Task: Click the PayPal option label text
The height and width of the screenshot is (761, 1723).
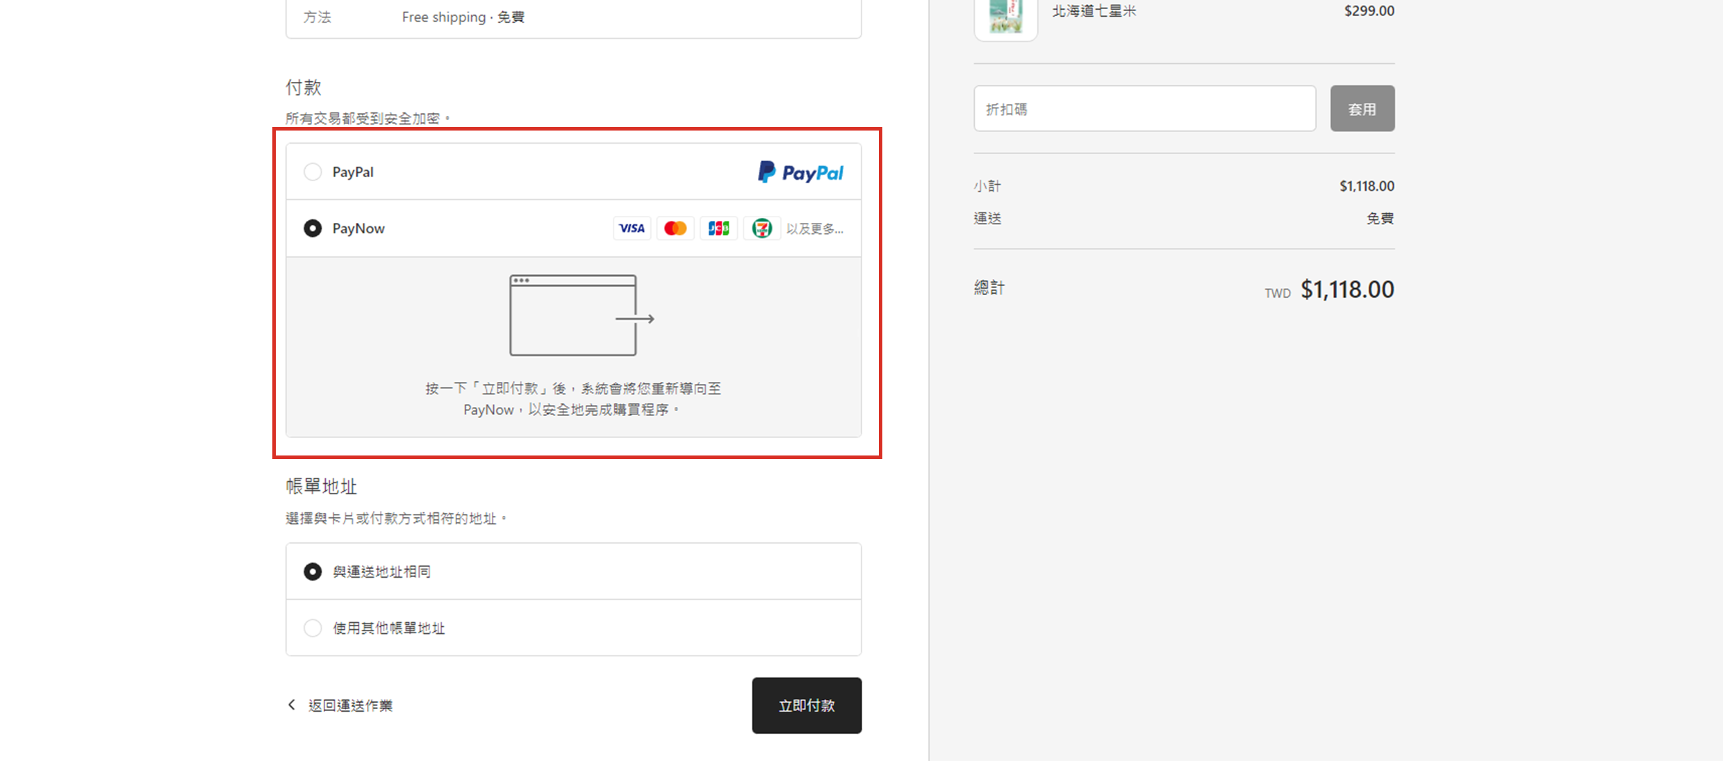Action: [353, 172]
